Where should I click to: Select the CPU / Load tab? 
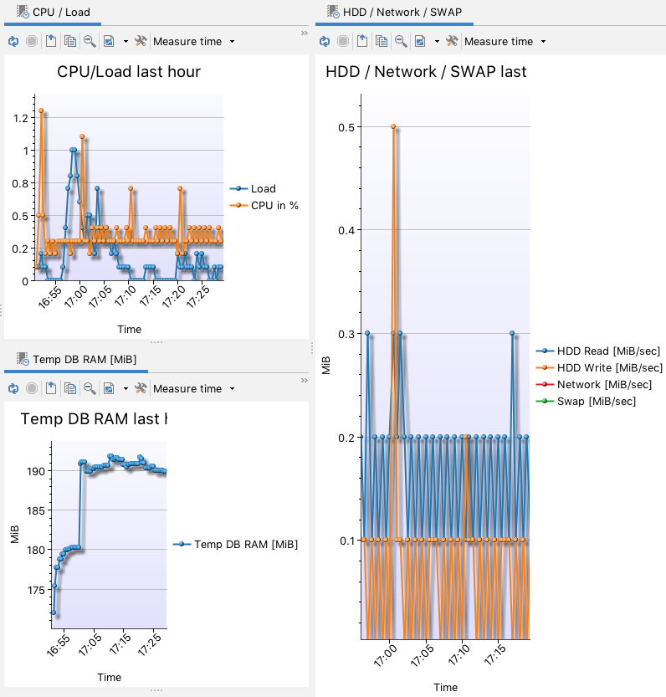click(x=53, y=12)
